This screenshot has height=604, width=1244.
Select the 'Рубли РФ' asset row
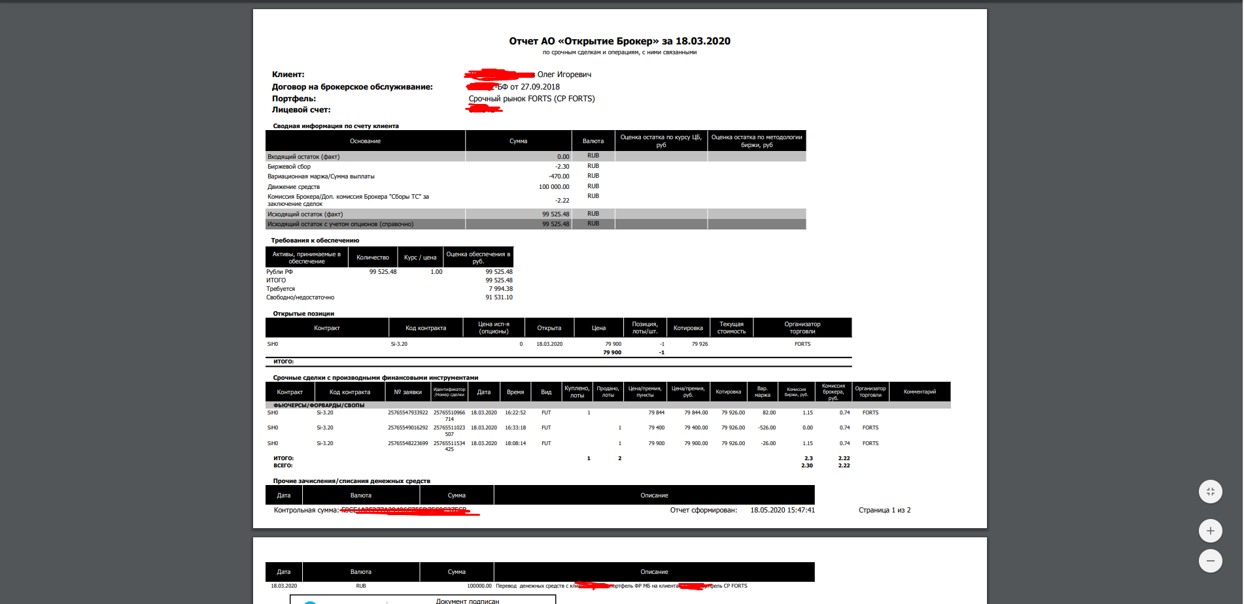[389, 272]
